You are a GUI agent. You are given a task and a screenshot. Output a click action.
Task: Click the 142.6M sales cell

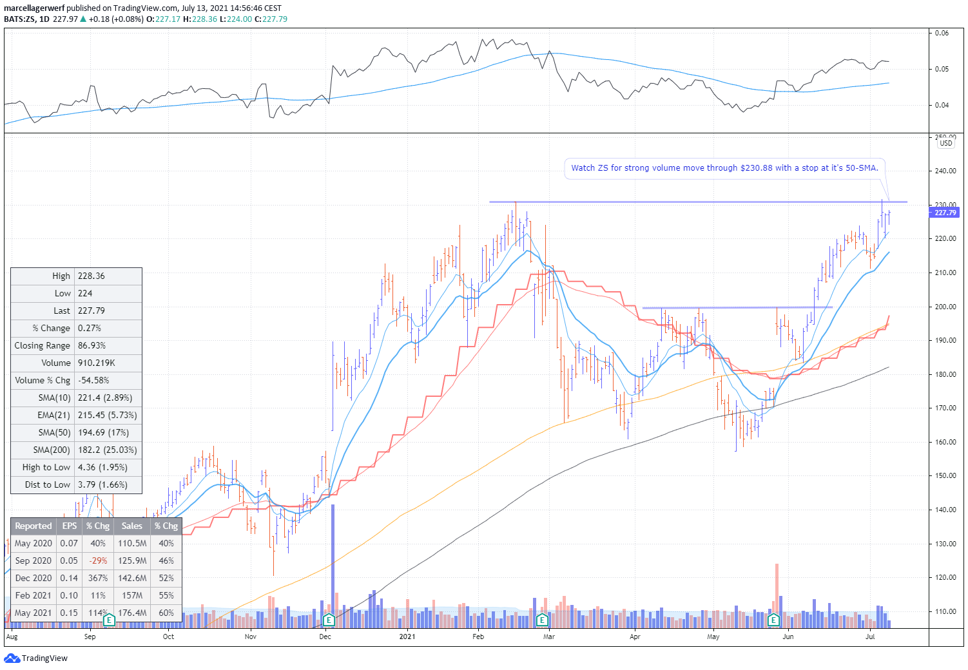(132, 578)
